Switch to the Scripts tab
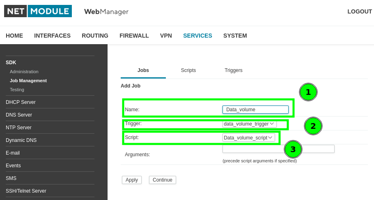Screen dimensions: 374x200 (188, 70)
